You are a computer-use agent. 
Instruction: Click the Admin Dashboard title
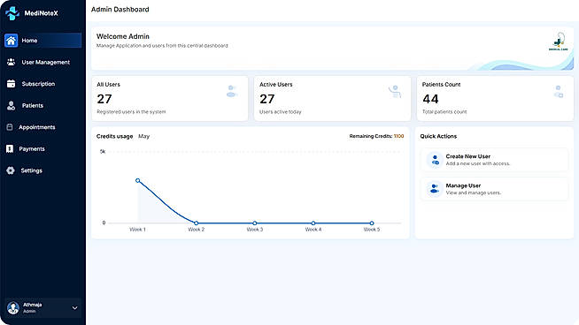tap(120, 10)
